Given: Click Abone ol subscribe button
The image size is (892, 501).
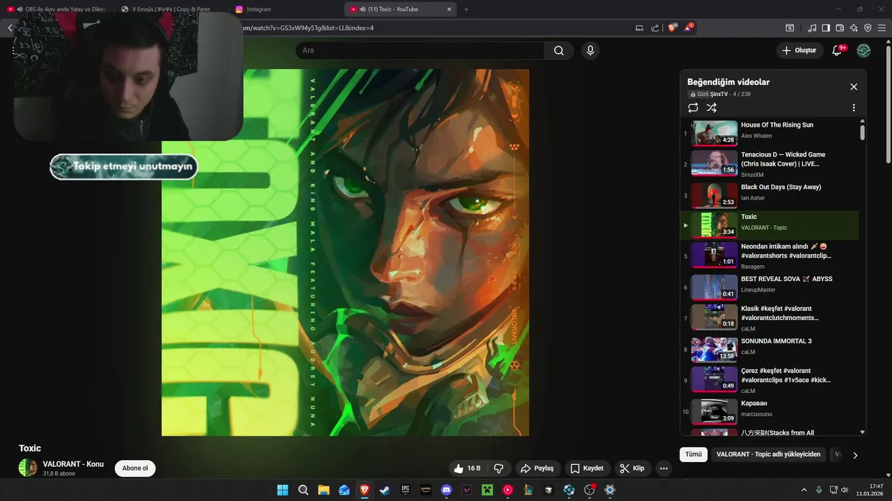Looking at the screenshot, I should pyautogui.click(x=135, y=468).
